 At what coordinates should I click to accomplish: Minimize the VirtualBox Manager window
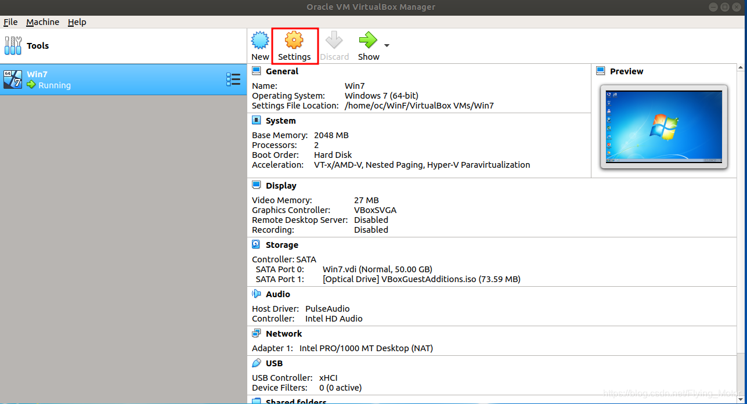pyautogui.click(x=713, y=7)
